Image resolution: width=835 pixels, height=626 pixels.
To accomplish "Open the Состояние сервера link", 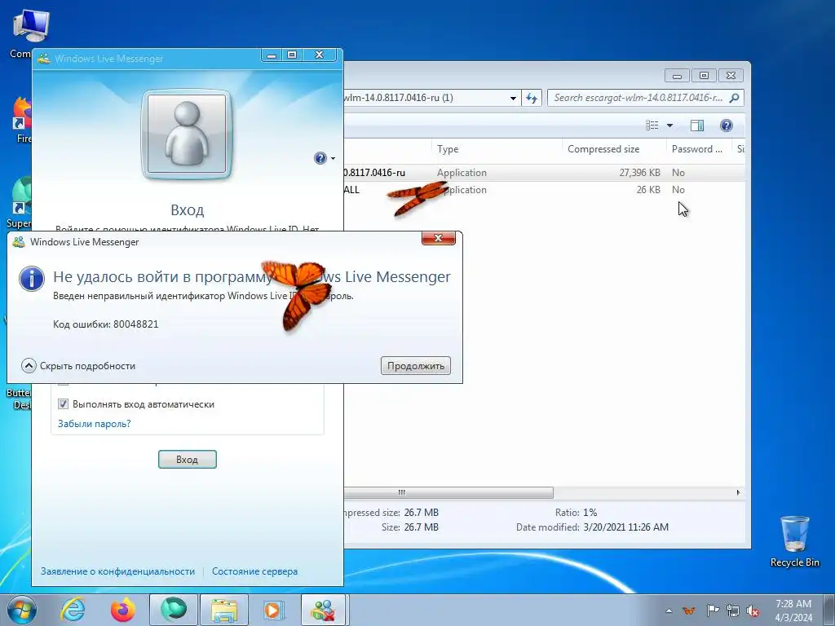I will (x=254, y=571).
